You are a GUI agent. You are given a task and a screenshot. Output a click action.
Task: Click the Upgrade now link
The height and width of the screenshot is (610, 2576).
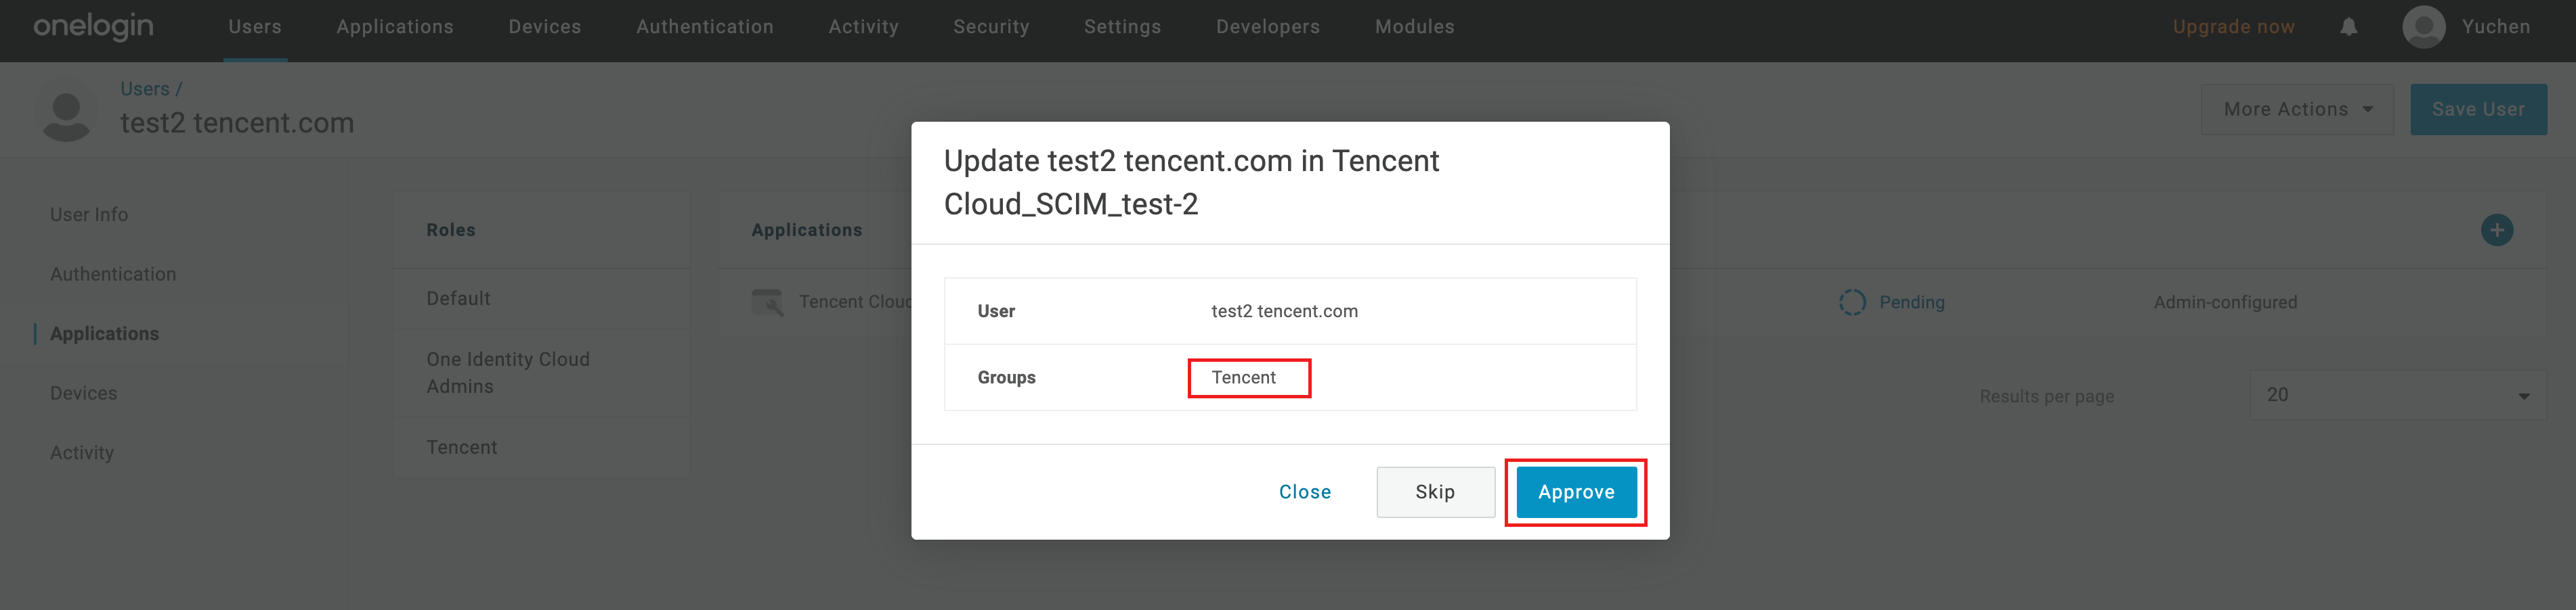pyautogui.click(x=2232, y=27)
